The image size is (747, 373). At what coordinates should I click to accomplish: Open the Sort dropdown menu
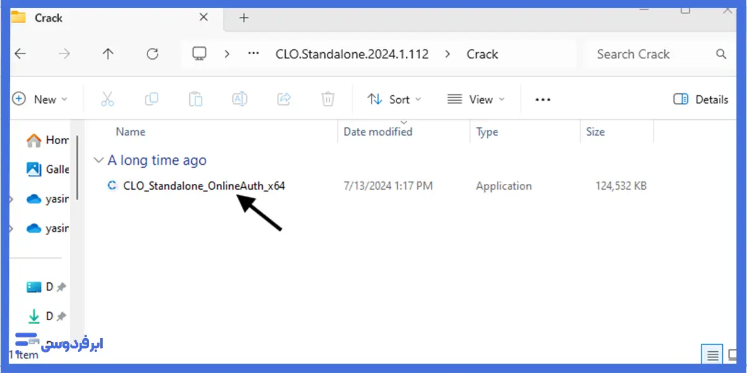tap(394, 99)
